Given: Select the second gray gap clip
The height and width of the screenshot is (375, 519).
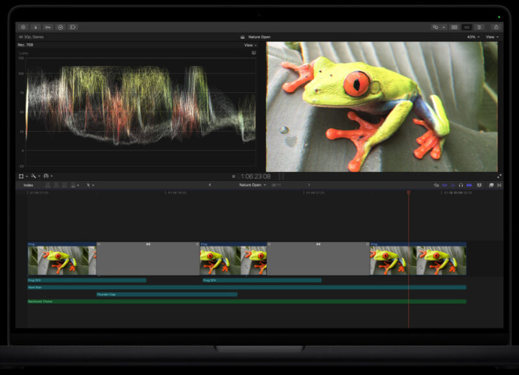Looking at the screenshot, I should pyautogui.click(x=318, y=258).
